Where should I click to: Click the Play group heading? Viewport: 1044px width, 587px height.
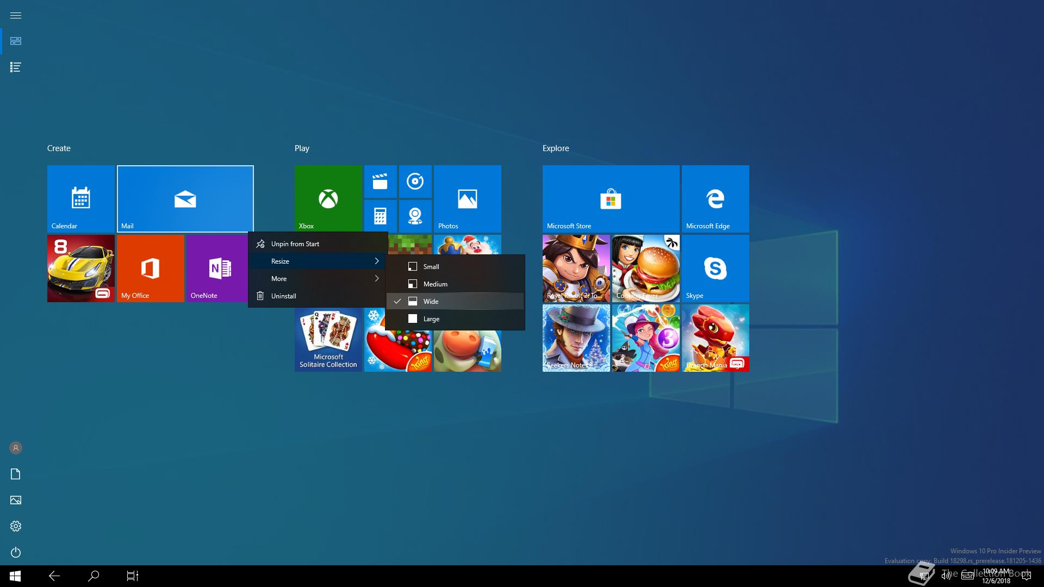pyautogui.click(x=302, y=148)
